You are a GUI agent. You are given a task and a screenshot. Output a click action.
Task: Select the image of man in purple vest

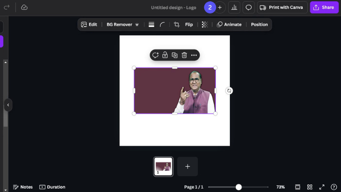175,91
